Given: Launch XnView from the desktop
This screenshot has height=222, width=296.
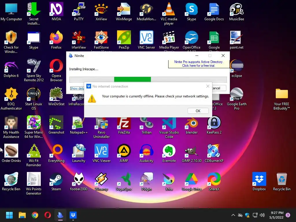Looking at the screenshot, I should [101, 12].
